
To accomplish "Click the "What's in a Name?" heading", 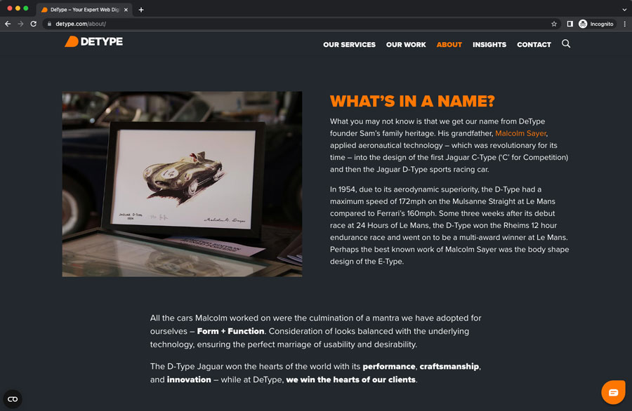I will 412,101.
